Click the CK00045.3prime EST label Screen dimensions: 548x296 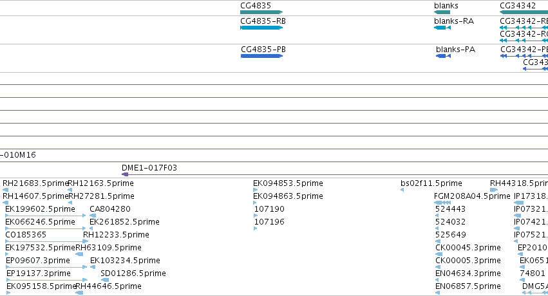(x=468, y=248)
